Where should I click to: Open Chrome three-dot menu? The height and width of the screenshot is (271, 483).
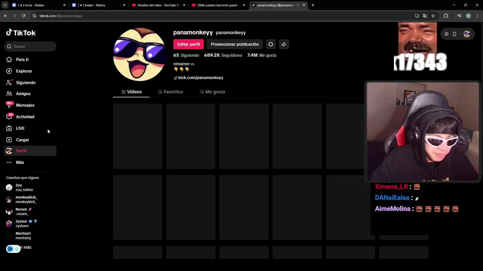(x=477, y=16)
